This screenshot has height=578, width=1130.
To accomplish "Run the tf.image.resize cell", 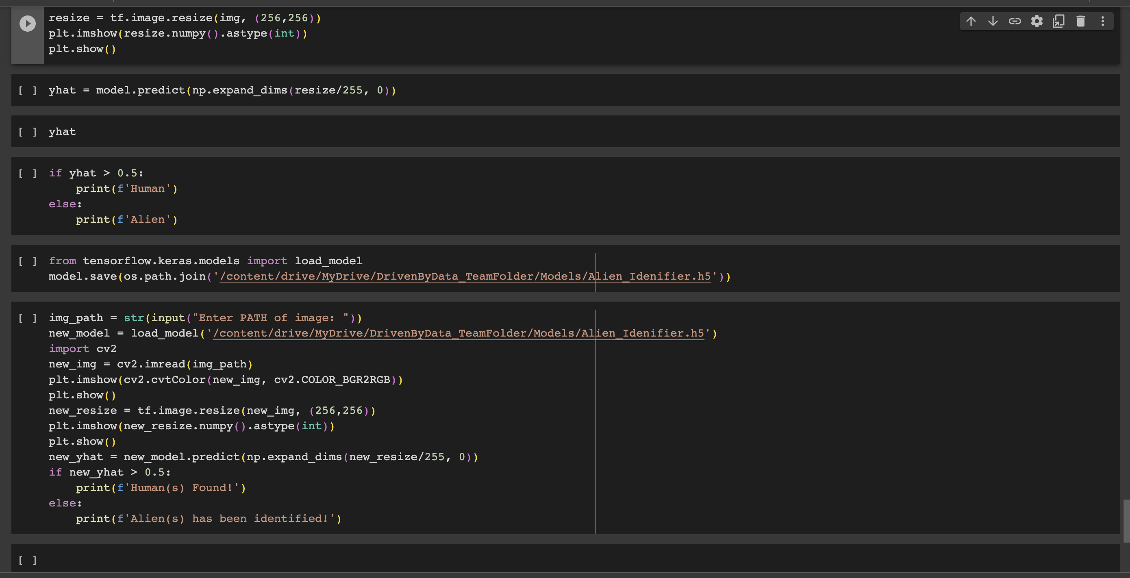I will [27, 23].
